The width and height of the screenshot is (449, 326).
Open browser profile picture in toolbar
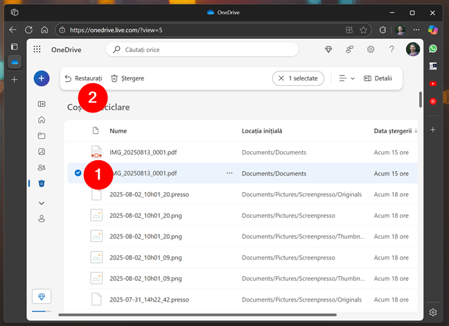click(400, 30)
